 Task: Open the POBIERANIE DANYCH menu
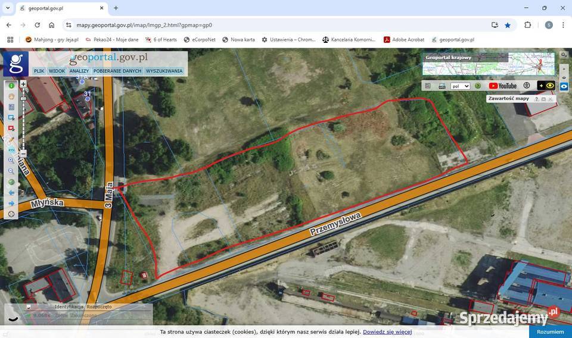117,71
